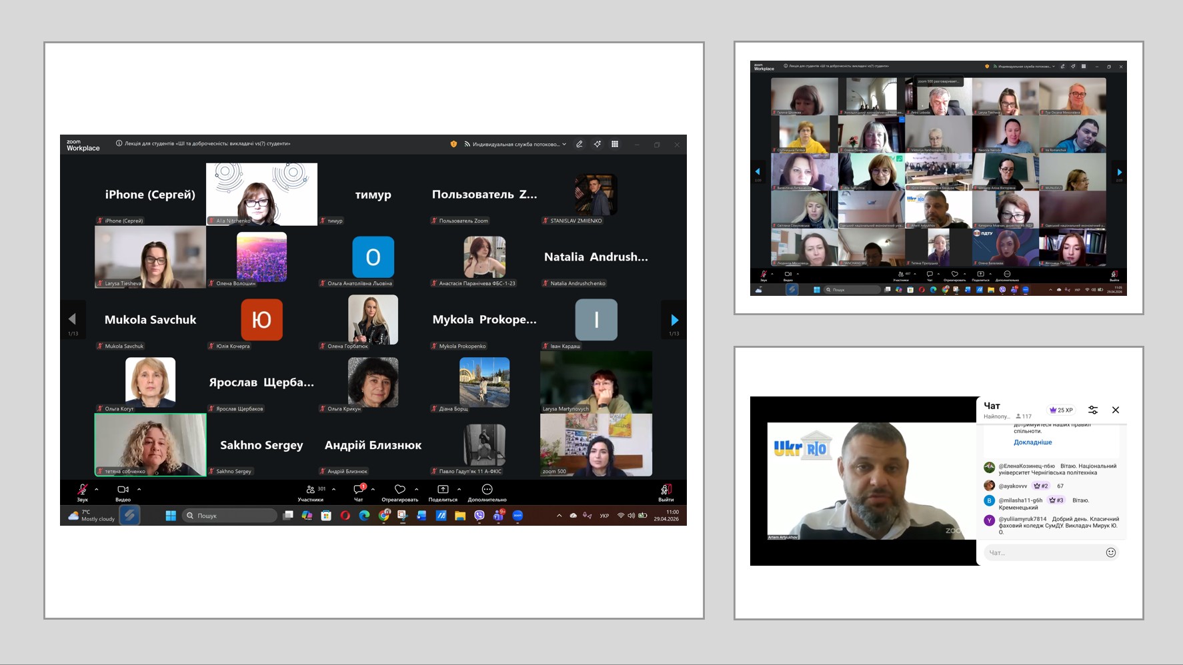Screen dimensions: 1183x665
Task: Go to next gallery page with right arrow
Action: (x=674, y=320)
